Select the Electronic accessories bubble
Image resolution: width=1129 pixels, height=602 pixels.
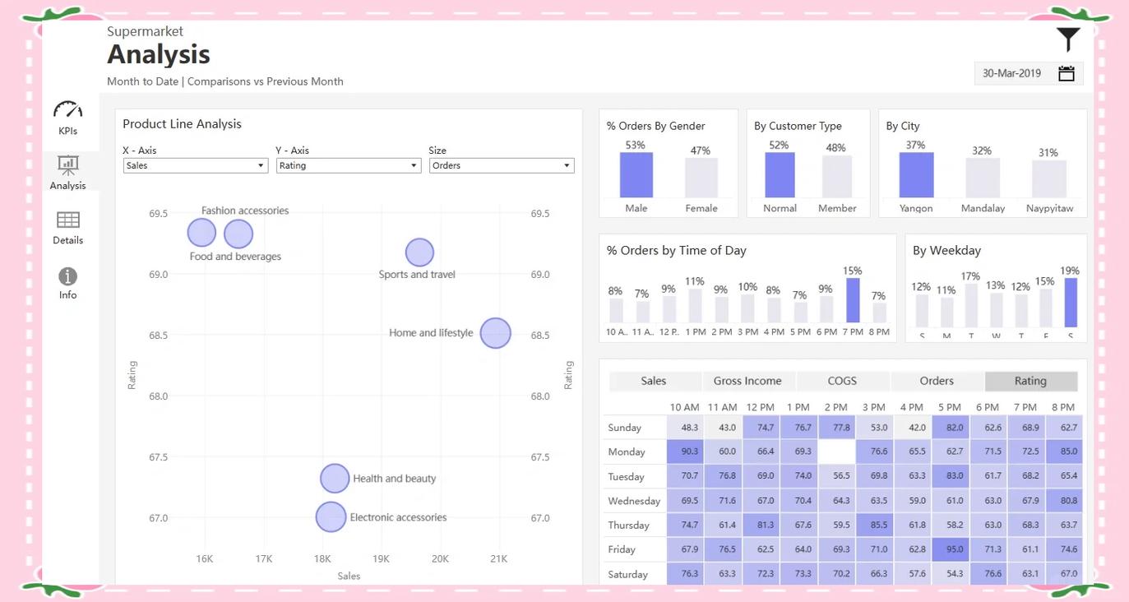(331, 517)
